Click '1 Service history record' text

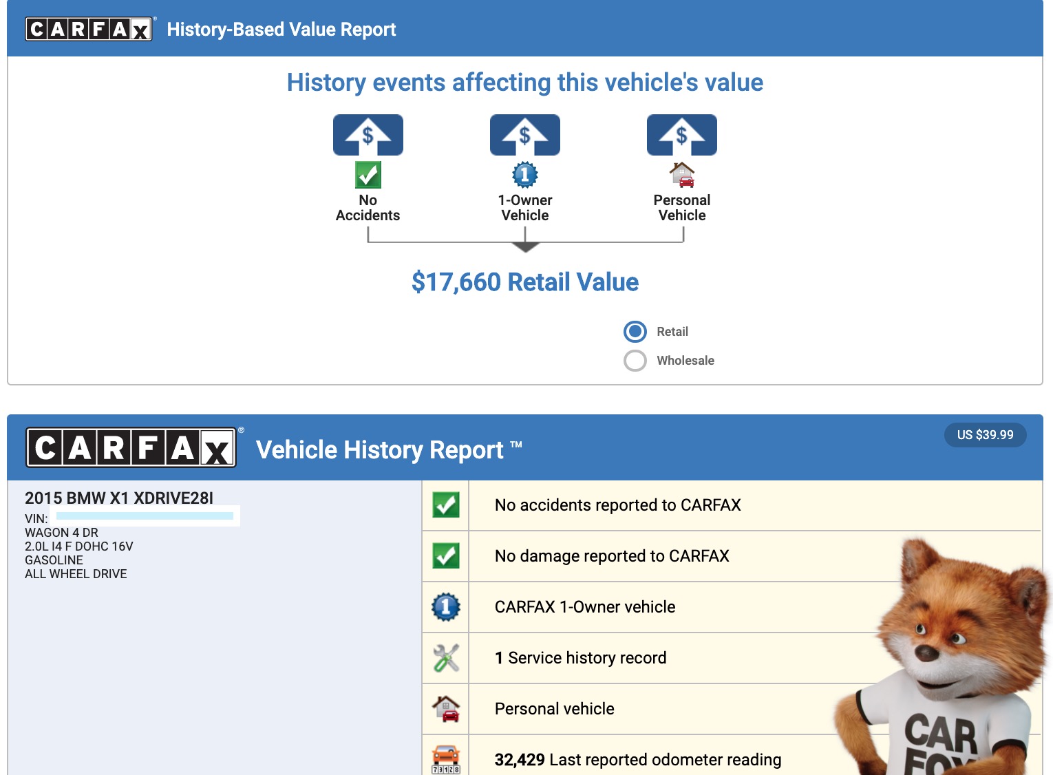pyautogui.click(x=581, y=658)
